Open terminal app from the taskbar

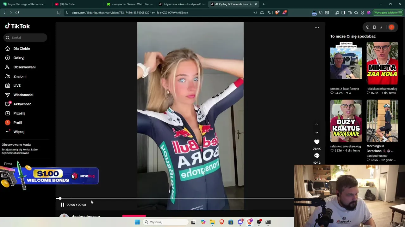tap(268, 222)
